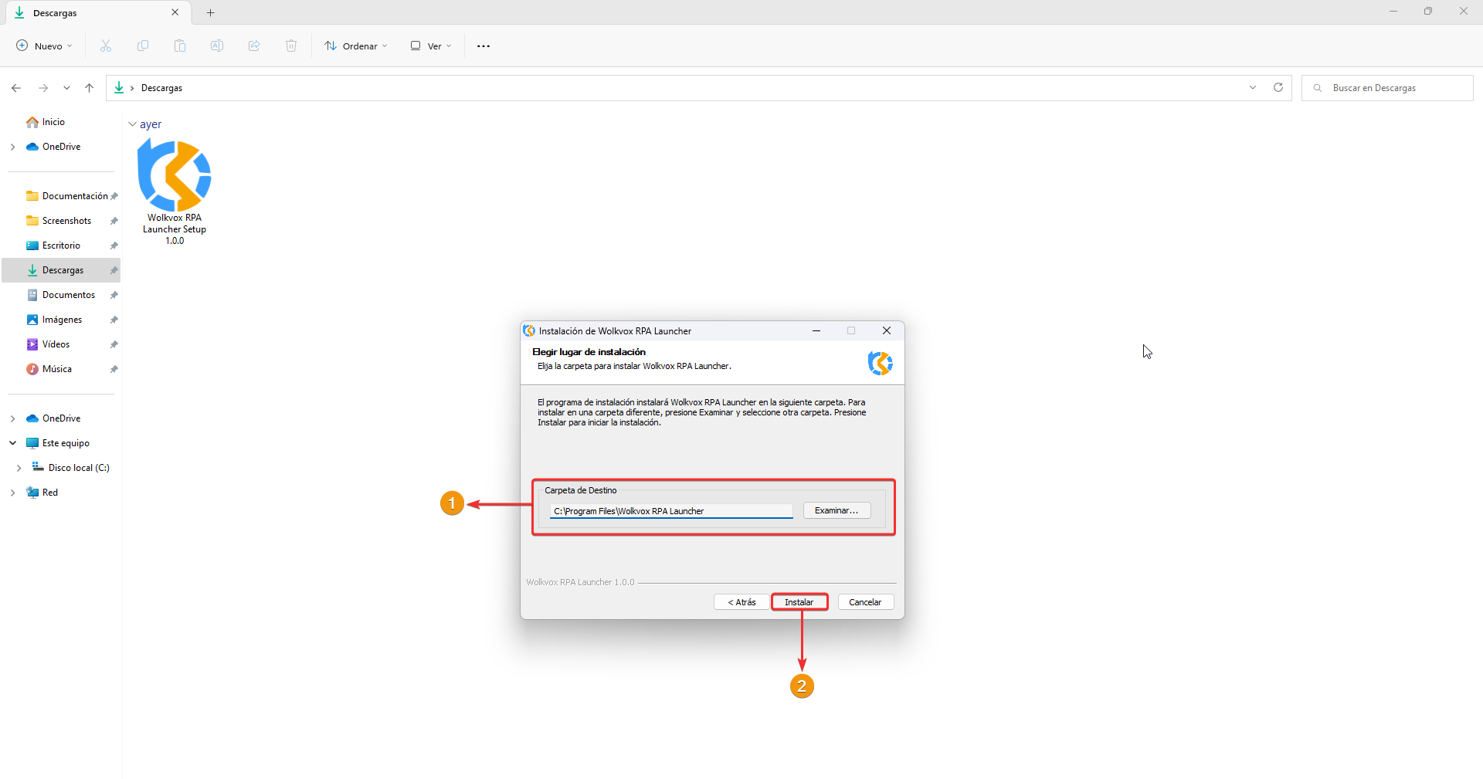Click the Cut scissors icon
The width and height of the screenshot is (1483, 779).
tap(106, 46)
